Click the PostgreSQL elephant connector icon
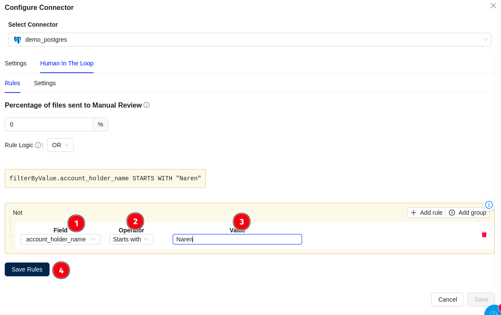This screenshot has height=315, width=501. click(17, 40)
